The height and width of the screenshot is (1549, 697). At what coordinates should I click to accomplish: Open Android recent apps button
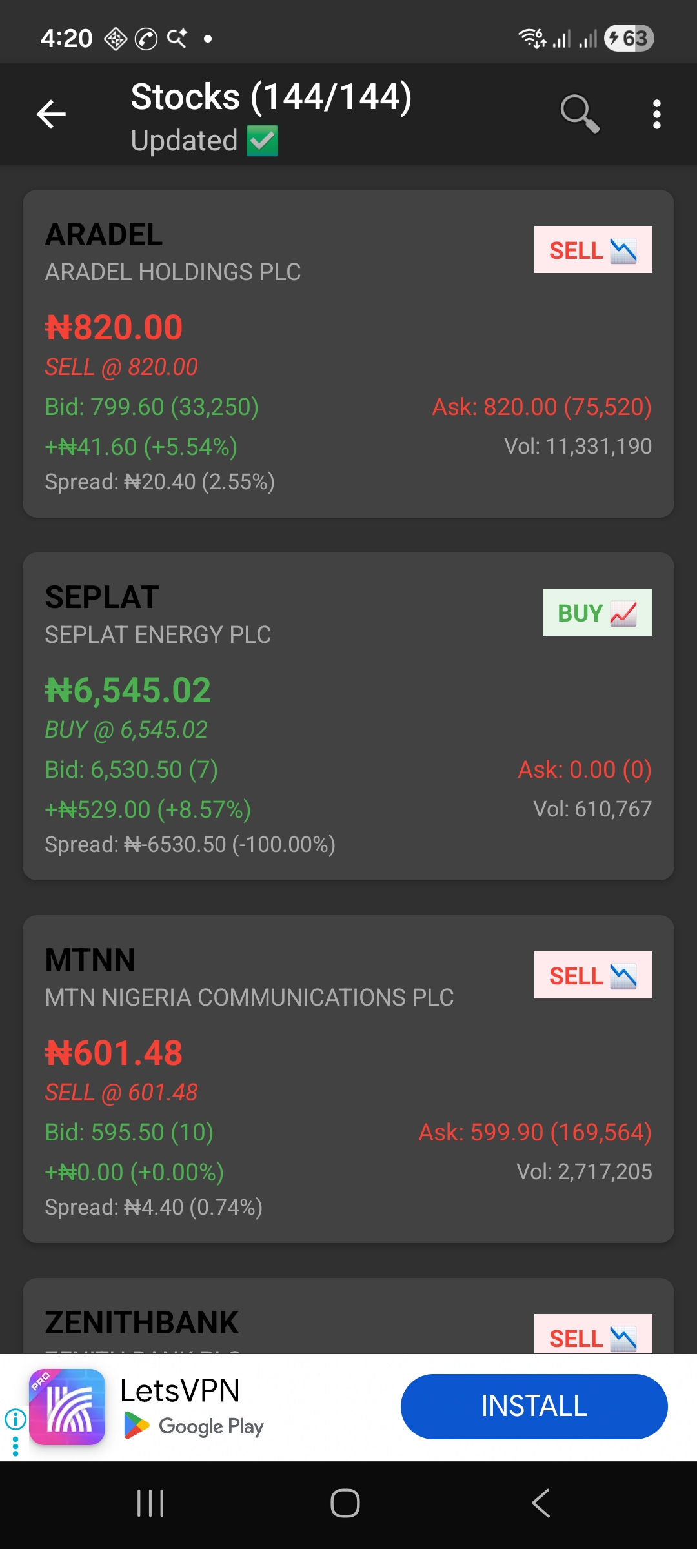pyautogui.click(x=150, y=1503)
